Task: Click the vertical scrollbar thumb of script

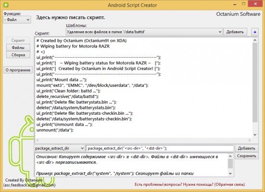Action: pyautogui.click(x=255, y=82)
